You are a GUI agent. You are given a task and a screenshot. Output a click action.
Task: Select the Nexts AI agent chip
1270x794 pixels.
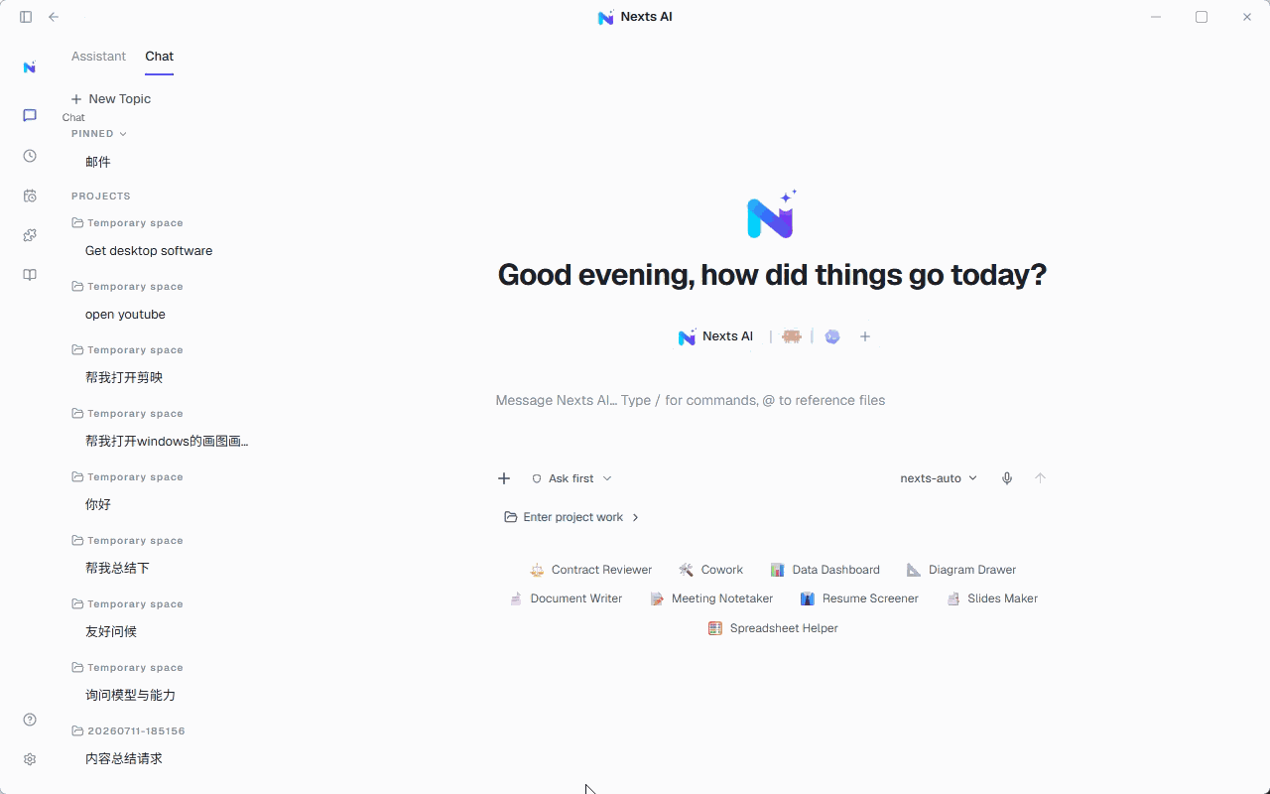(715, 336)
